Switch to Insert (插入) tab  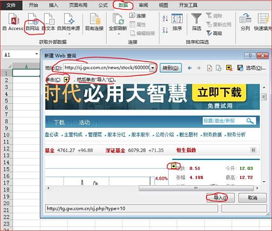53,5
